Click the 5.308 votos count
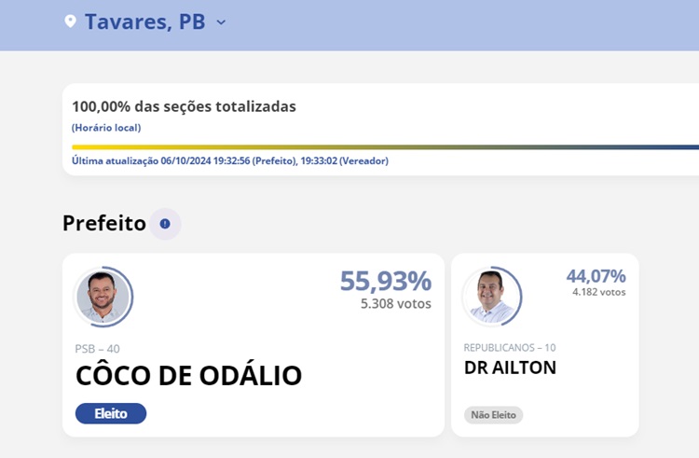 (395, 303)
